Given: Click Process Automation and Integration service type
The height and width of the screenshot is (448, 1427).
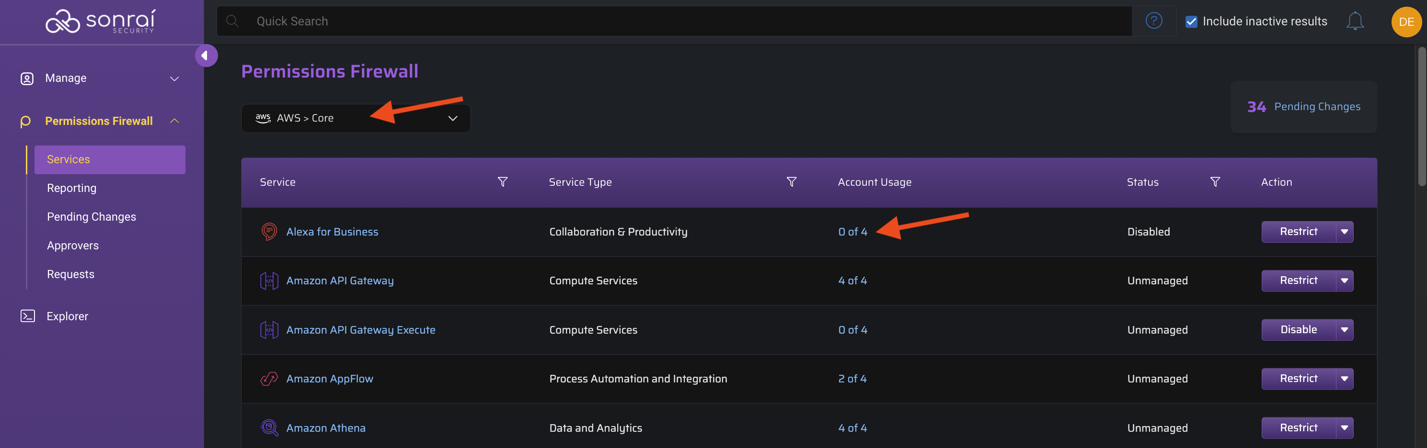Looking at the screenshot, I should [638, 379].
